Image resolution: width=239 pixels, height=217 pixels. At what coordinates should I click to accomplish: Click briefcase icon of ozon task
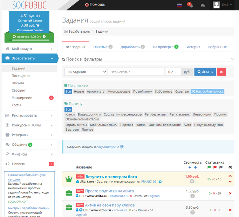click(x=69, y=207)
